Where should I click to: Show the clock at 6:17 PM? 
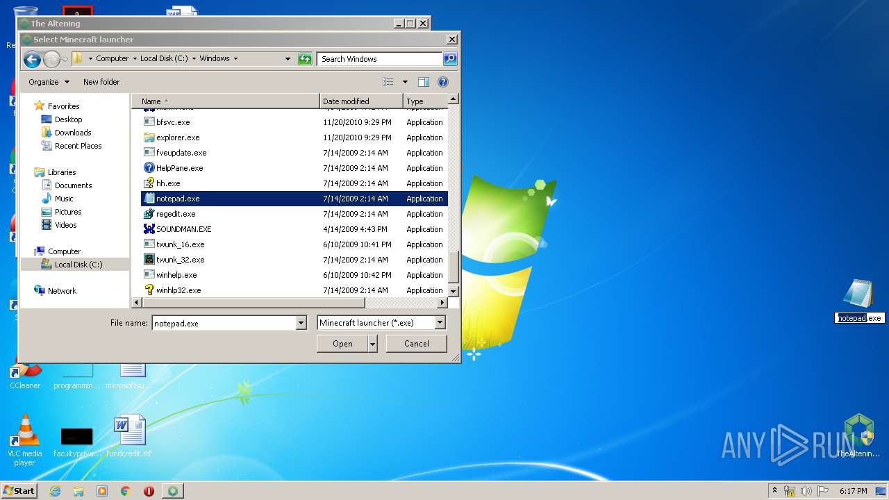click(x=854, y=491)
